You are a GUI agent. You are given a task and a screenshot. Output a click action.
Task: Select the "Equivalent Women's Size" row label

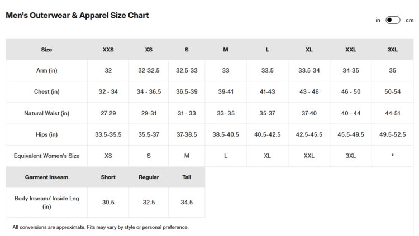pyautogui.click(x=46, y=156)
